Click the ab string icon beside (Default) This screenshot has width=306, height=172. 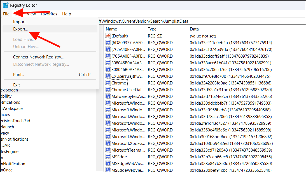[108, 36]
